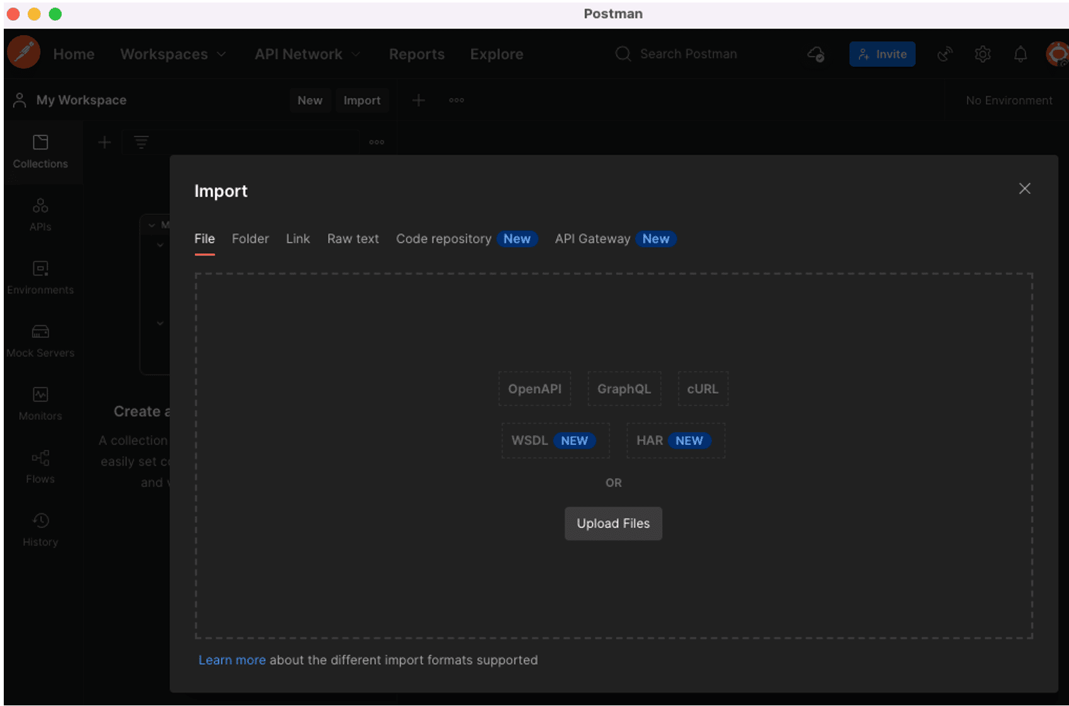Click the cloud sync status icon
The image size is (1069, 706).
click(816, 54)
